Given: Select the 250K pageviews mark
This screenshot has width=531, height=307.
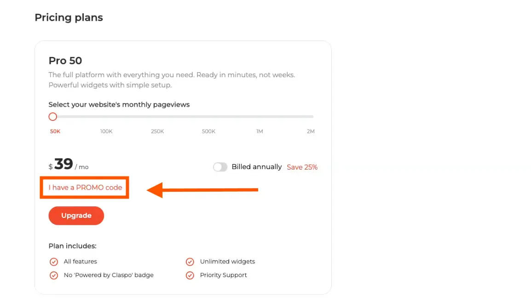Looking at the screenshot, I should pos(157,131).
